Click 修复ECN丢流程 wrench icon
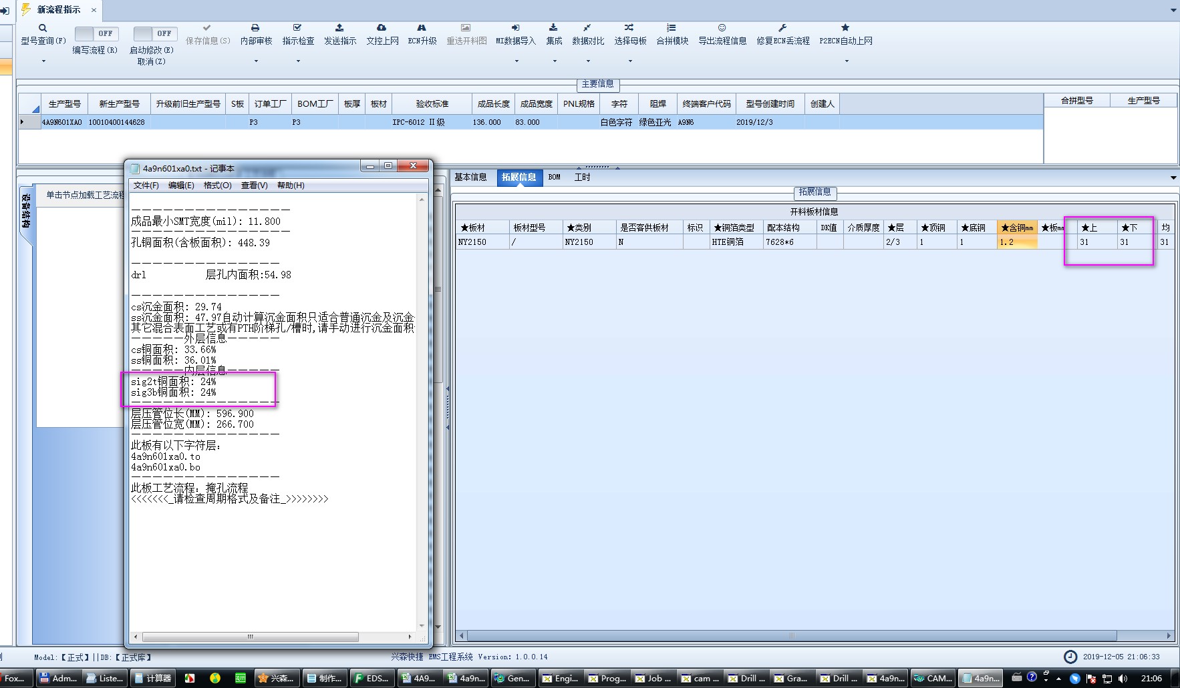The width and height of the screenshot is (1180, 688). point(782,28)
